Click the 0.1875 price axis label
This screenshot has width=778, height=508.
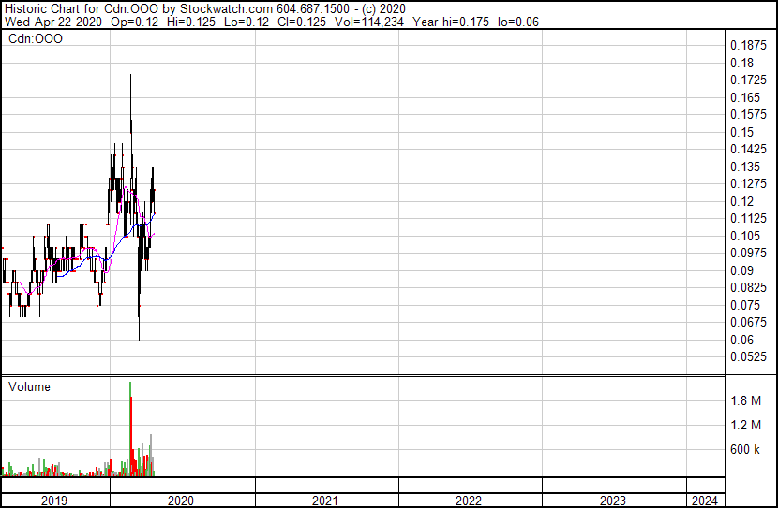point(750,45)
